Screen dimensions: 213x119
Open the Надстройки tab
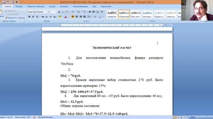106,6
